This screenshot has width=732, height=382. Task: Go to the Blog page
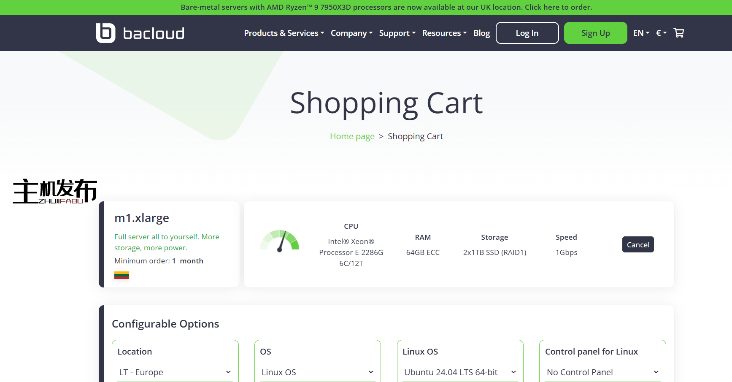pyautogui.click(x=481, y=33)
